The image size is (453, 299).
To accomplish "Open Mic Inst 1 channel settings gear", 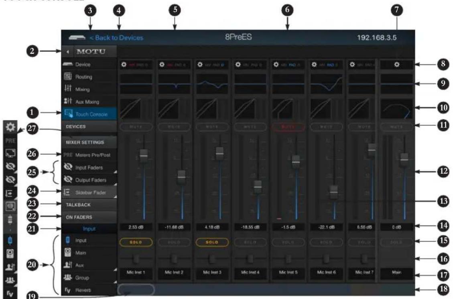I will pyautogui.click(x=124, y=65).
